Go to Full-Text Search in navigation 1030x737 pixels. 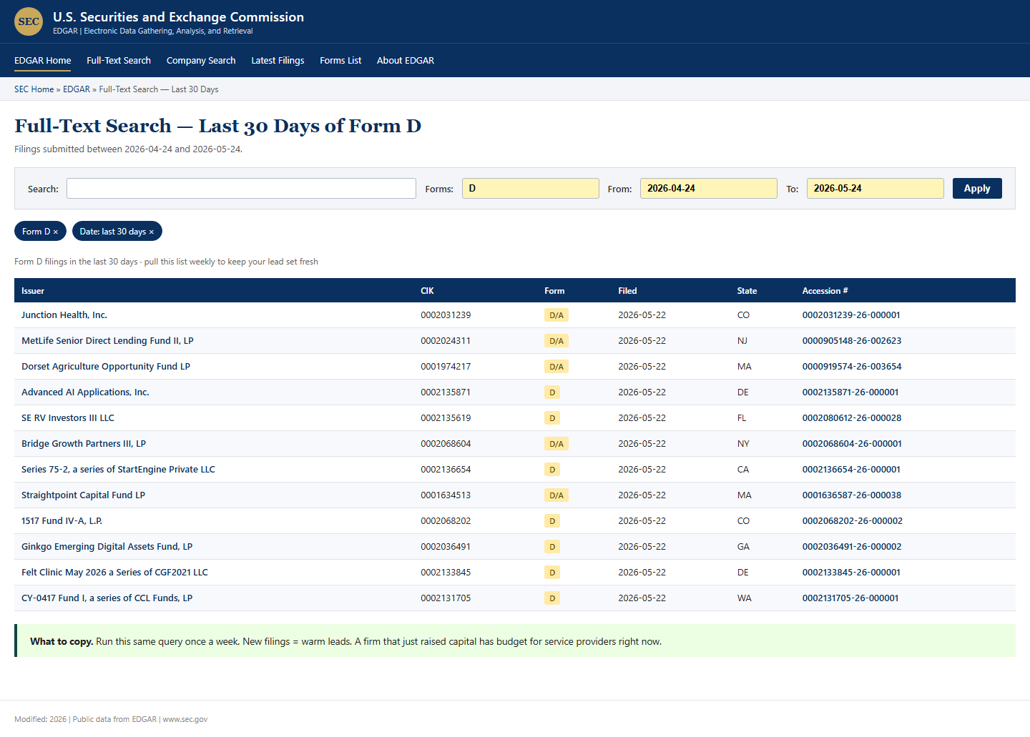tap(119, 60)
